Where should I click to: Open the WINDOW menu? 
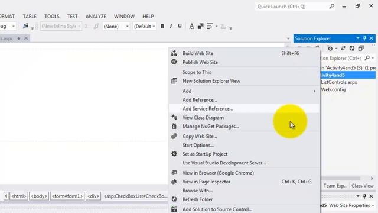tap(124, 16)
